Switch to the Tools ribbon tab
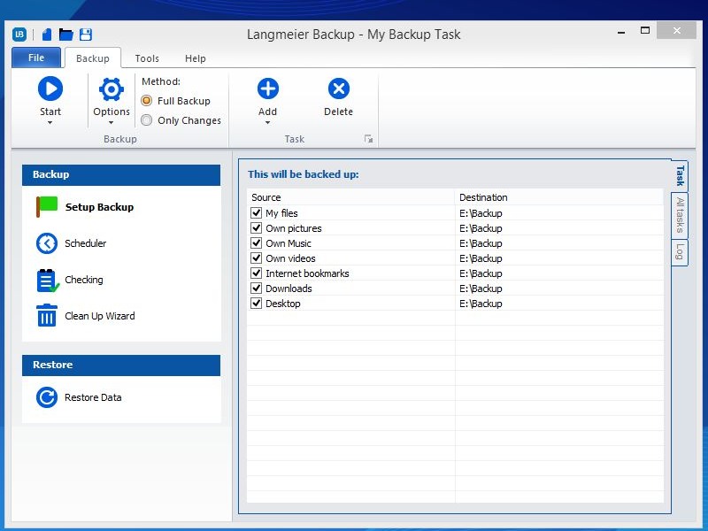The height and width of the screenshot is (531, 708). point(147,58)
